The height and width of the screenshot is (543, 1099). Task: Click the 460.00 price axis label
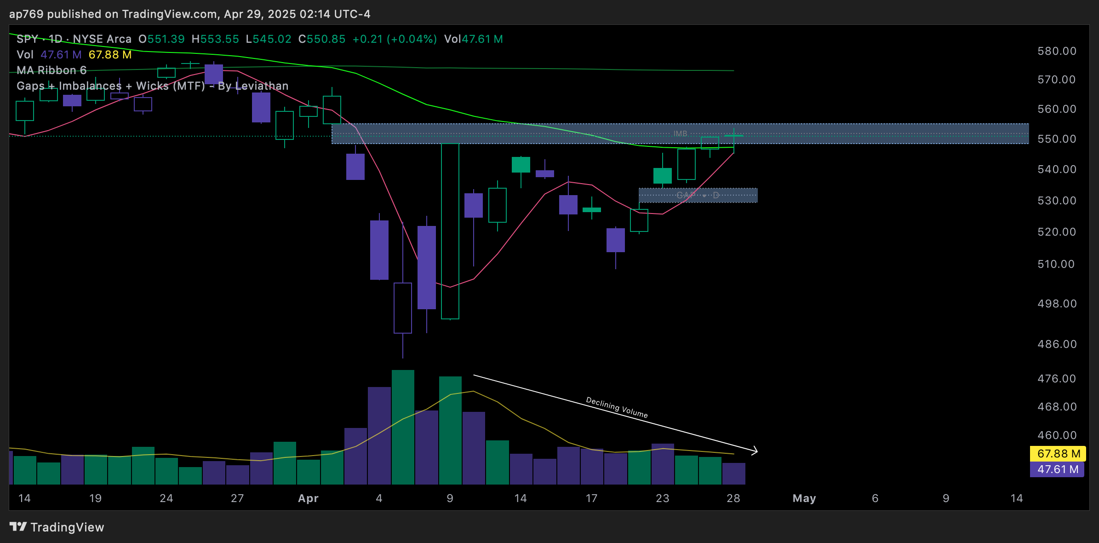pos(1057,435)
